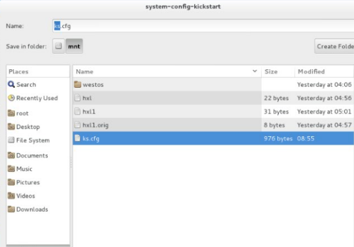Click the File System drive icon

[11, 140]
